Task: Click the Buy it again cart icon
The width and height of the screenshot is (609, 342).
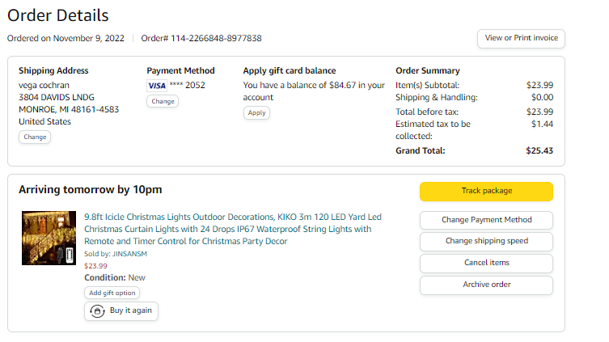Action: [97, 311]
